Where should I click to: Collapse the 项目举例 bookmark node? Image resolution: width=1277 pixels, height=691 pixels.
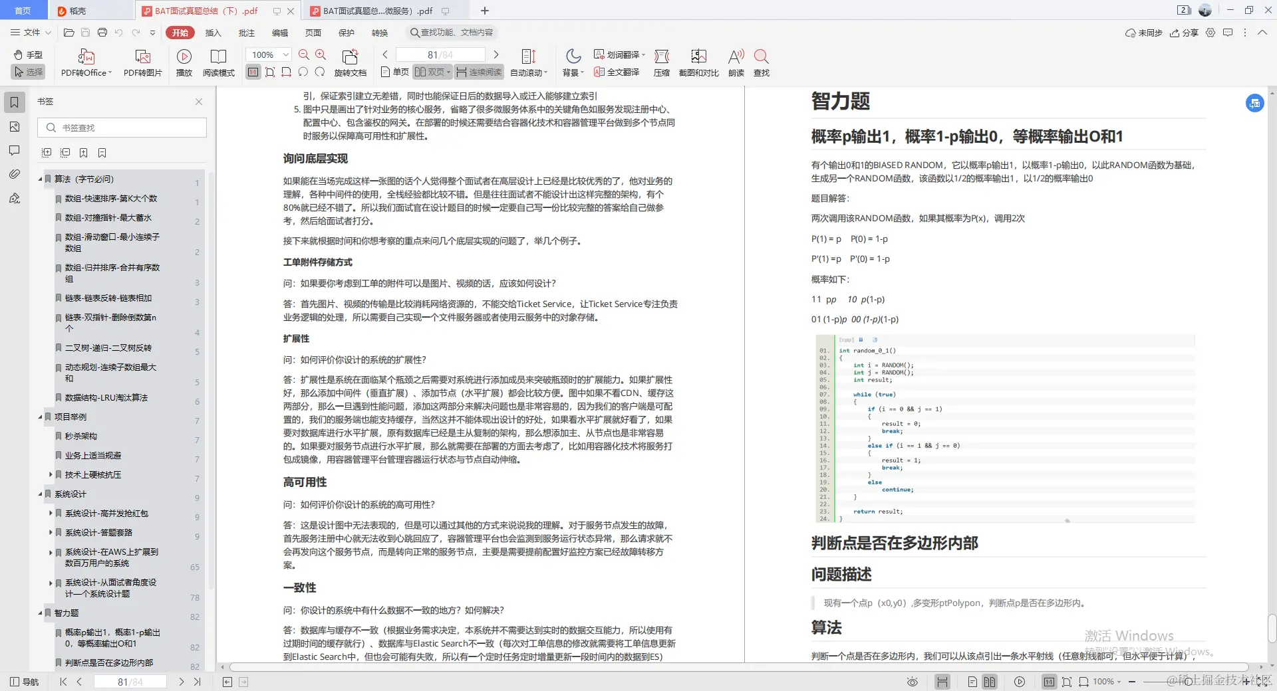40,417
